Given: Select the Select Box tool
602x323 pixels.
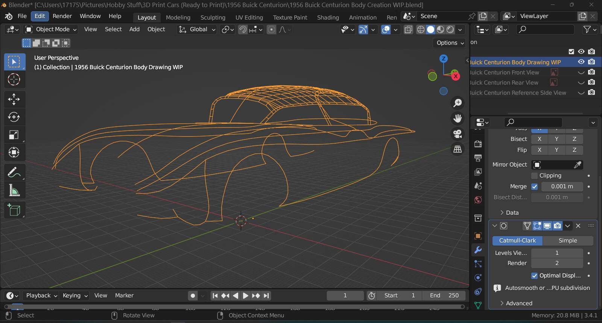Looking at the screenshot, I should [14, 62].
